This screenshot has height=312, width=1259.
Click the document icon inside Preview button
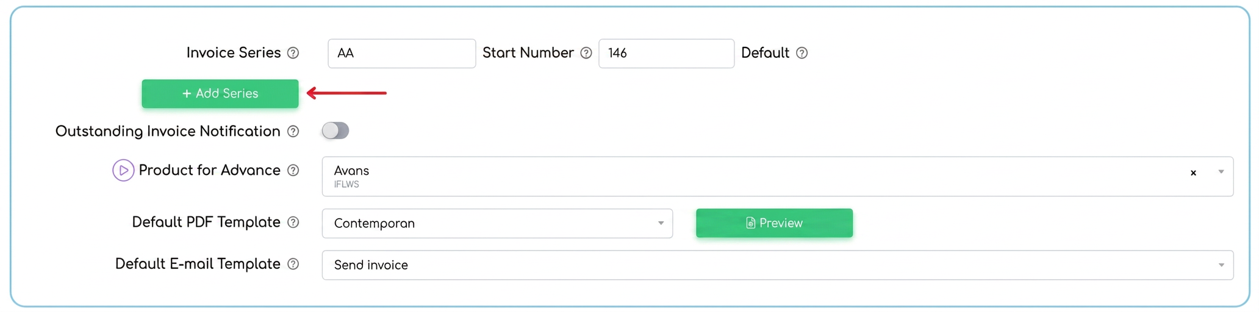click(751, 223)
